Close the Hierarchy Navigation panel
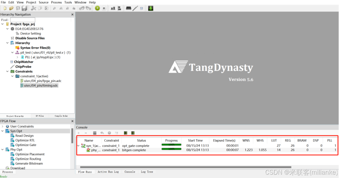The width and height of the screenshot is (339, 178). click(x=72, y=14)
